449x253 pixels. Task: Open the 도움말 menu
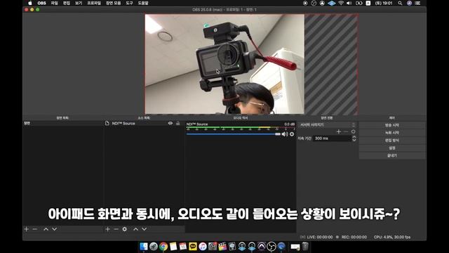143,3
